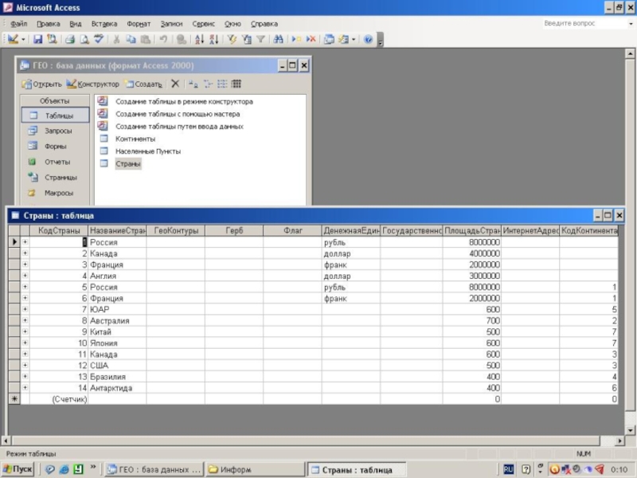
Task: Open the View dropdown arrow in the toolbar
Action: coord(23,38)
